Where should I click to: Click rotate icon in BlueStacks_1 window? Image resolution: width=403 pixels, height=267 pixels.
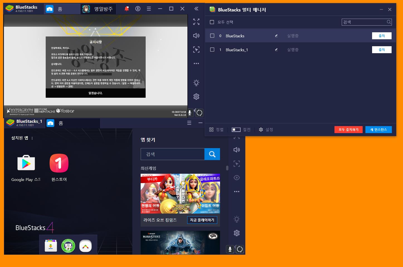click(240, 249)
